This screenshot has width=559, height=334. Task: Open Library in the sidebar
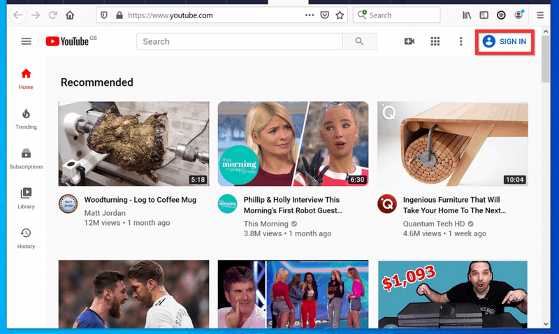pyautogui.click(x=26, y=199)
